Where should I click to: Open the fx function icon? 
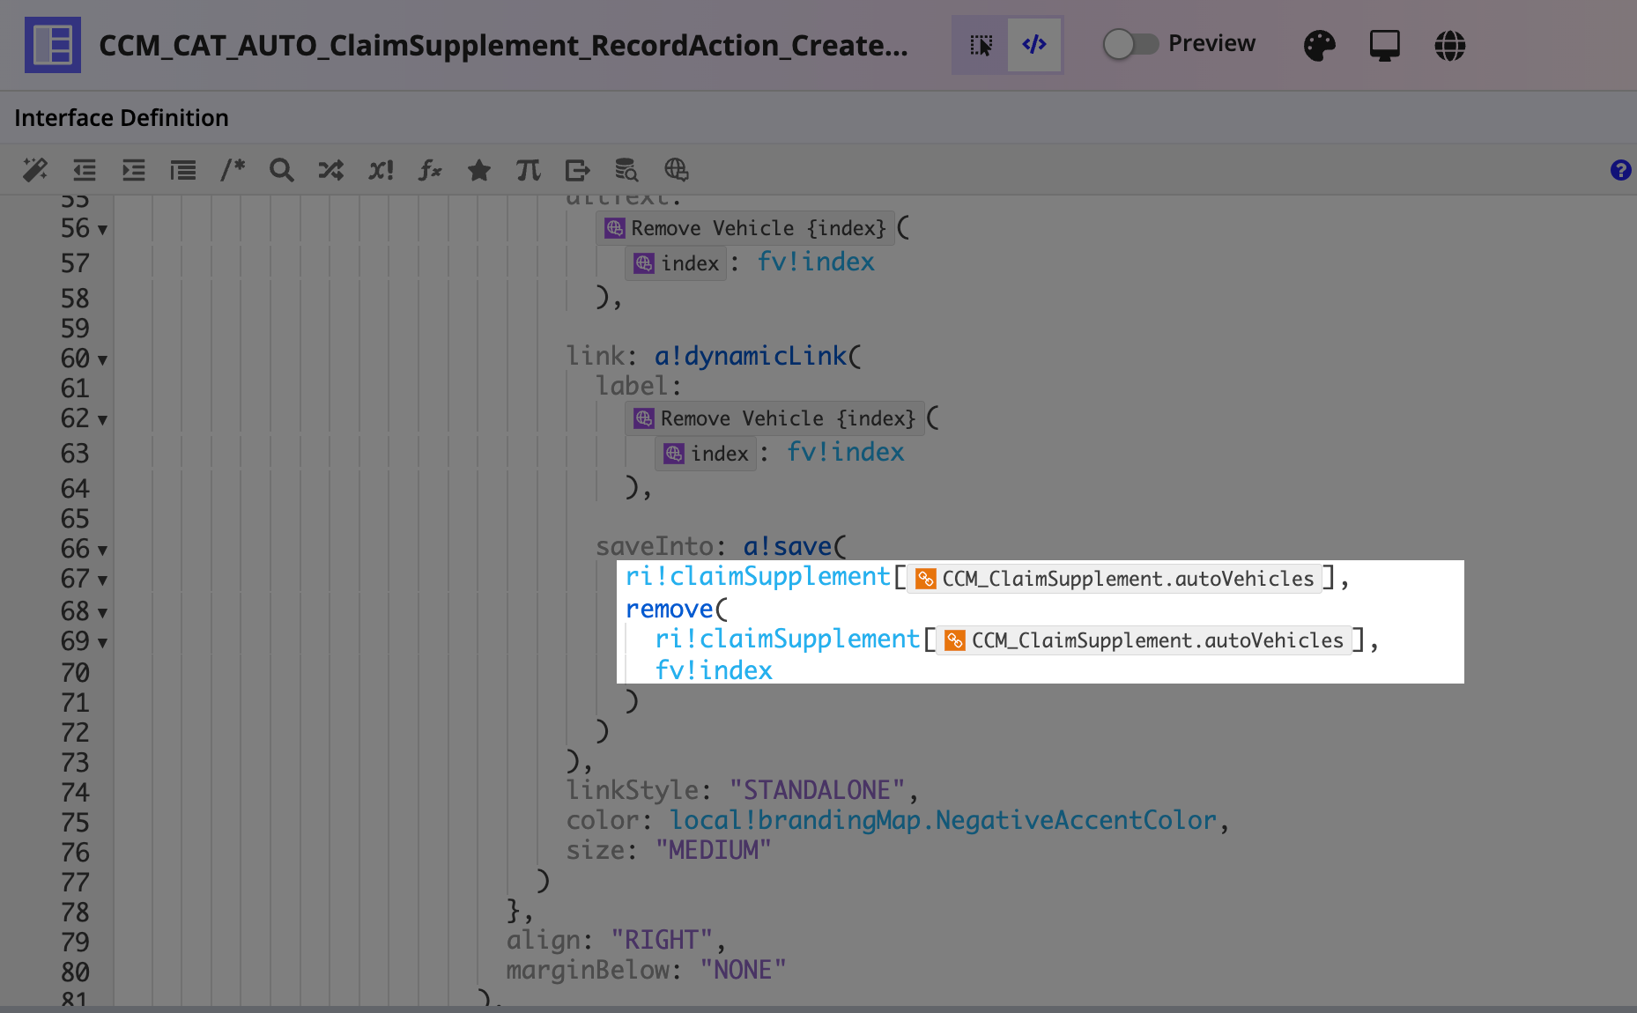pos(430,170)
